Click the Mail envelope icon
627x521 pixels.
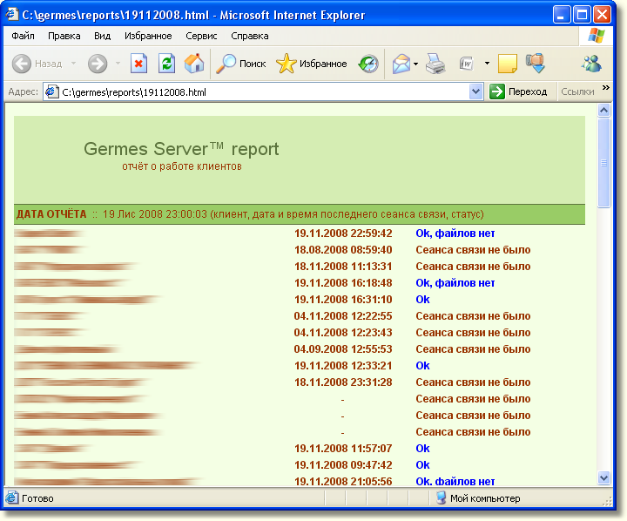tap(401, 64)
